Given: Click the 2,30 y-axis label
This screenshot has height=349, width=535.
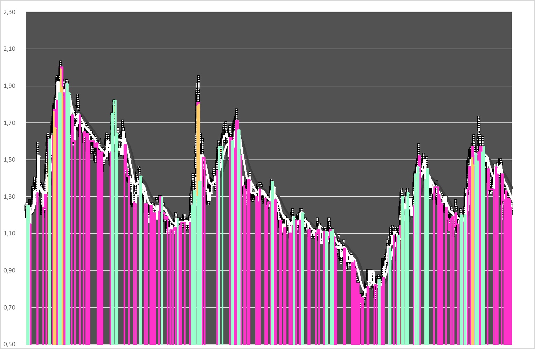Looking at the screenshot, I should [x=9, y=12].
